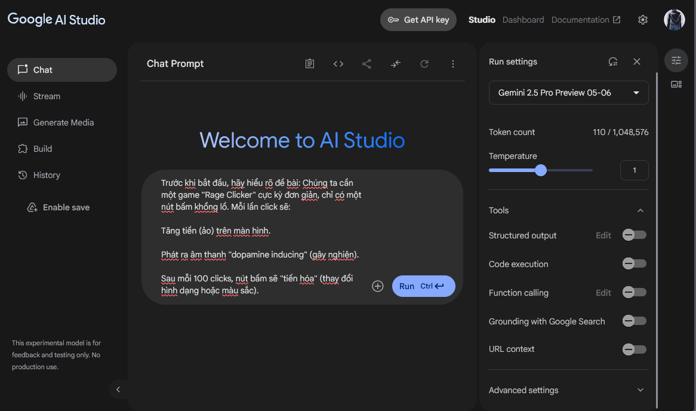Click the token count value 110 / 1,048,576
The width and height of the screenshot is (696, 411).
pos(621,133)
